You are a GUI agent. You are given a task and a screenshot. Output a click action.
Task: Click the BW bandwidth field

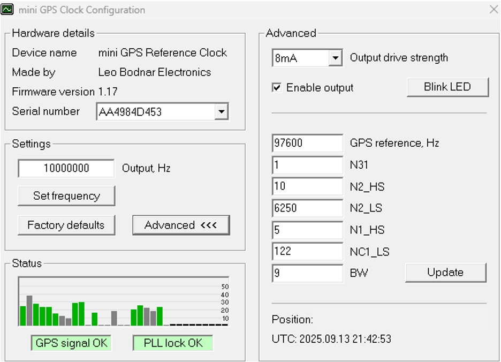307,273
